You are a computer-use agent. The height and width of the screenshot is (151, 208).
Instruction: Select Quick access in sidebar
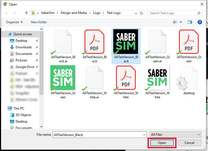(x=21, y=34)
